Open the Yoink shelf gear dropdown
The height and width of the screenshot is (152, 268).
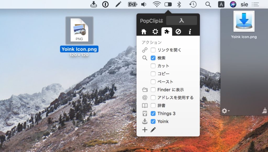[x=226, y=111]
